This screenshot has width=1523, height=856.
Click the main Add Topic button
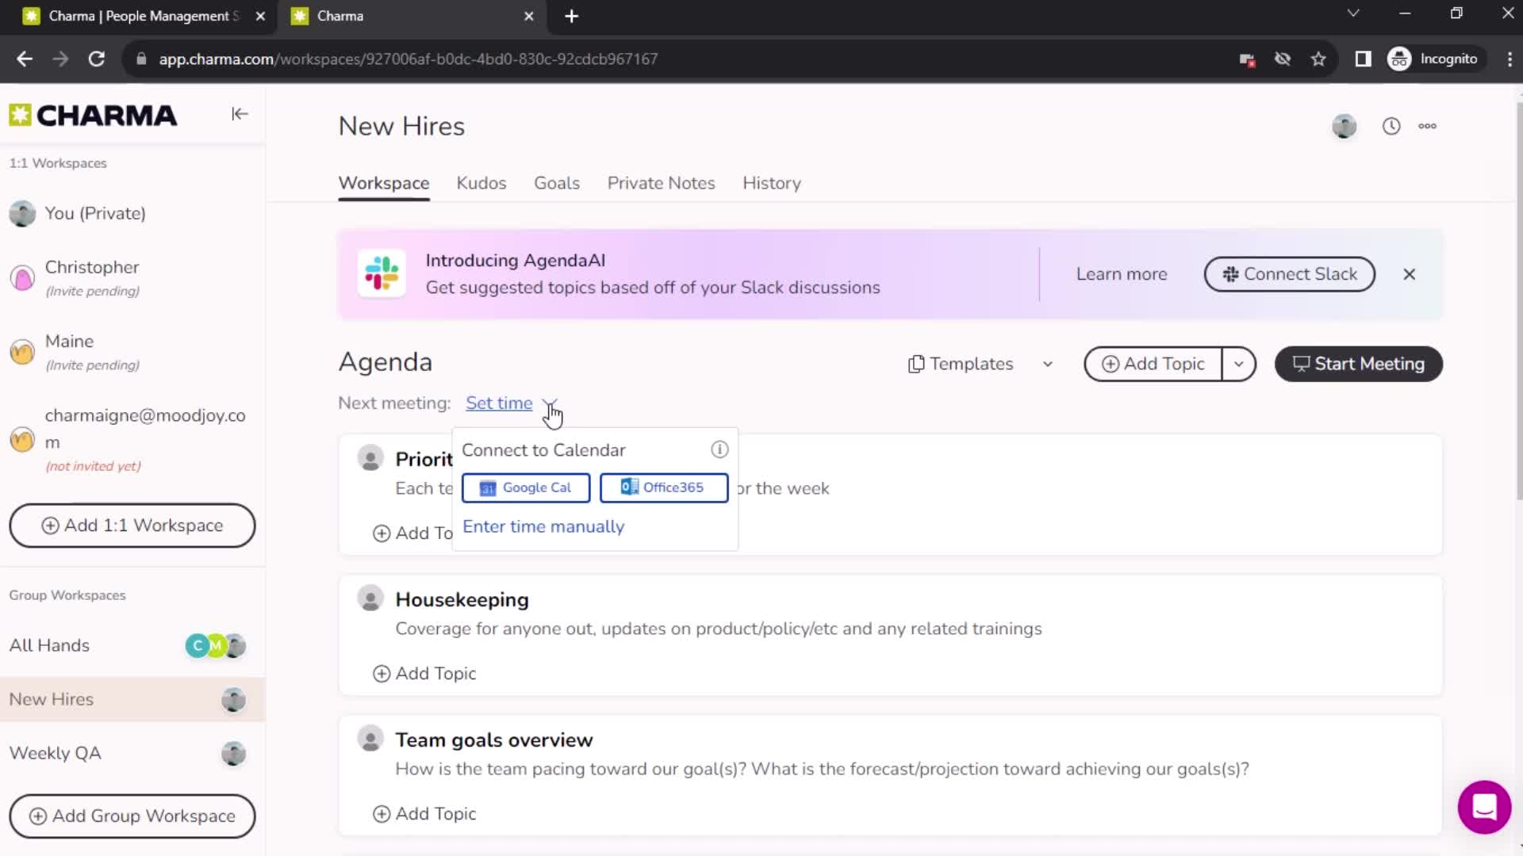coord(1153,364)
